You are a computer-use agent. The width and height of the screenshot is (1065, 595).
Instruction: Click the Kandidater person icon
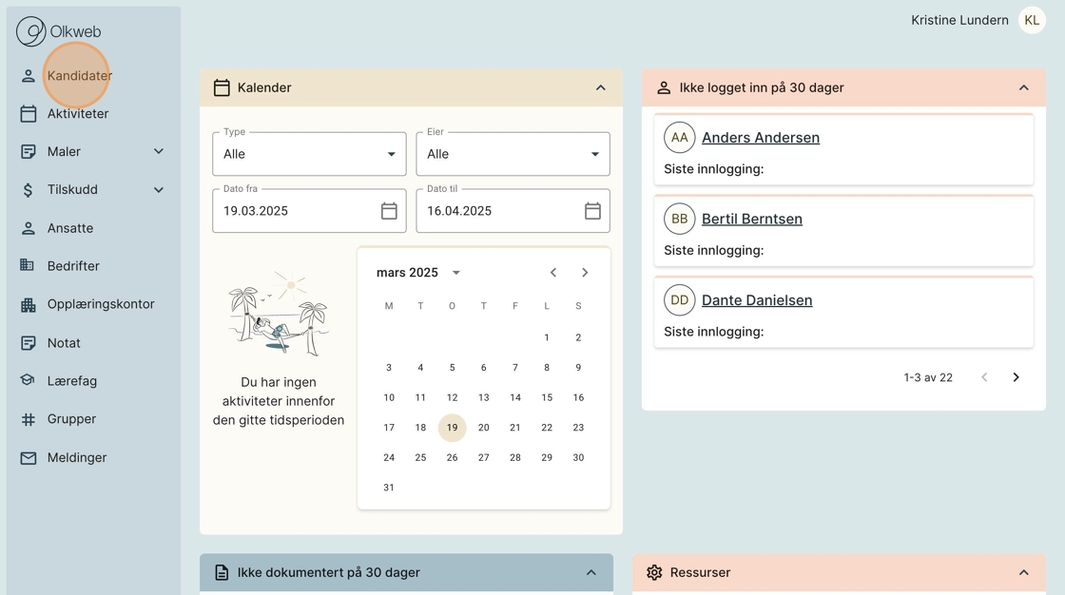28,75
